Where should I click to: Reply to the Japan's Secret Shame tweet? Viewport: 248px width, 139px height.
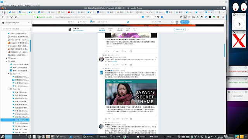106,119
